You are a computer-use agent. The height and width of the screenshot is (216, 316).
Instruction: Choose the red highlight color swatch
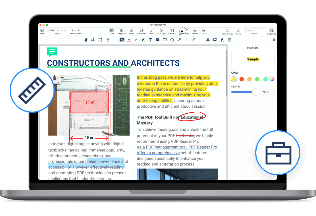point(242,79)
